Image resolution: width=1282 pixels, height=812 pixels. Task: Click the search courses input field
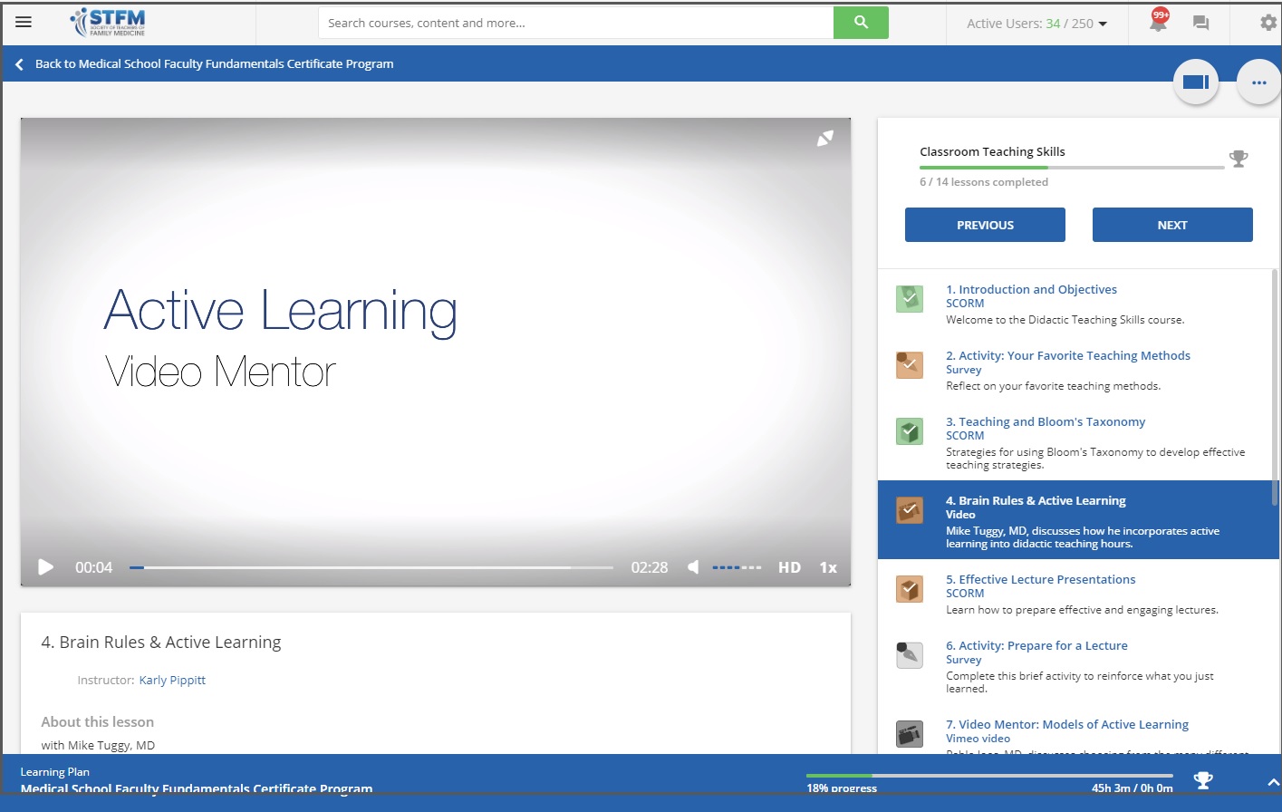576,23
